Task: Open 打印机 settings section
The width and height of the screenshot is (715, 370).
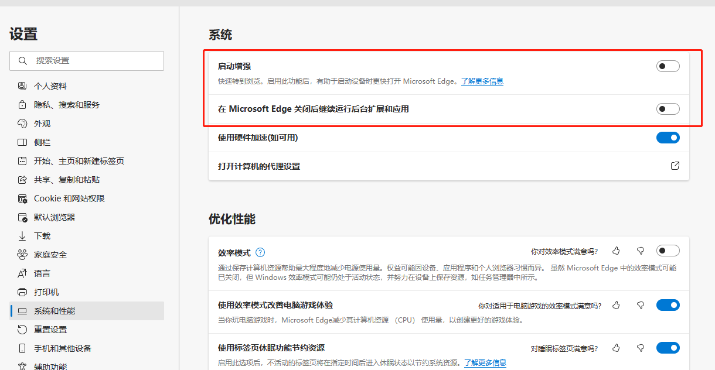Action: [x=87, y=292]
